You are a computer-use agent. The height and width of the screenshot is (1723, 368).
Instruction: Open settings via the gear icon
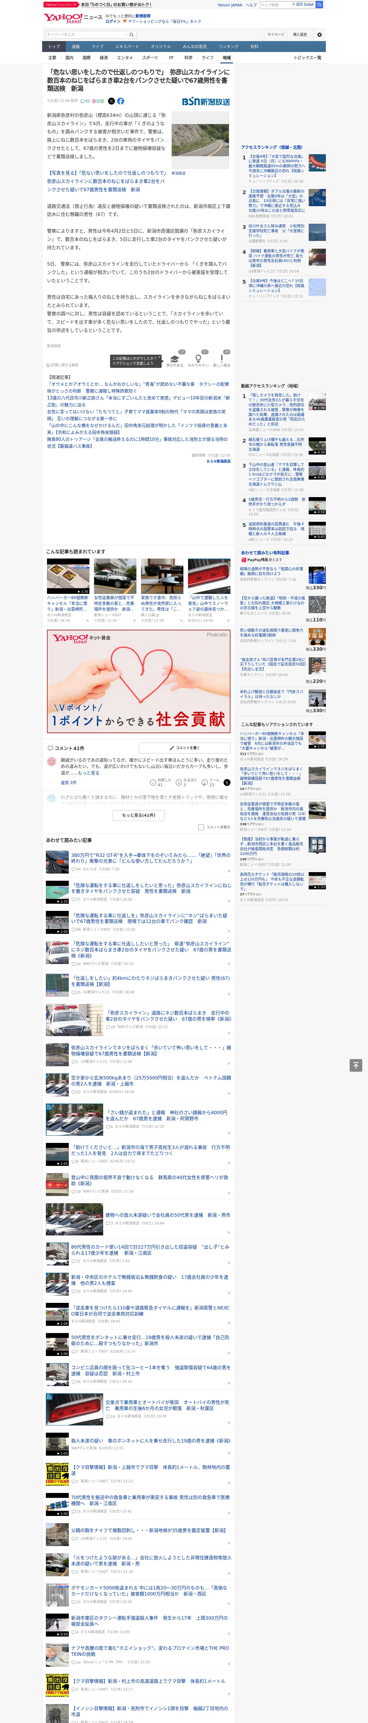pyautogui.click(x=319, y=35)
